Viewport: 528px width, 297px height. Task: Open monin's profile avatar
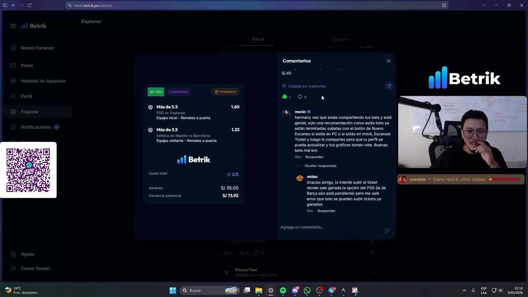[286, 114]
